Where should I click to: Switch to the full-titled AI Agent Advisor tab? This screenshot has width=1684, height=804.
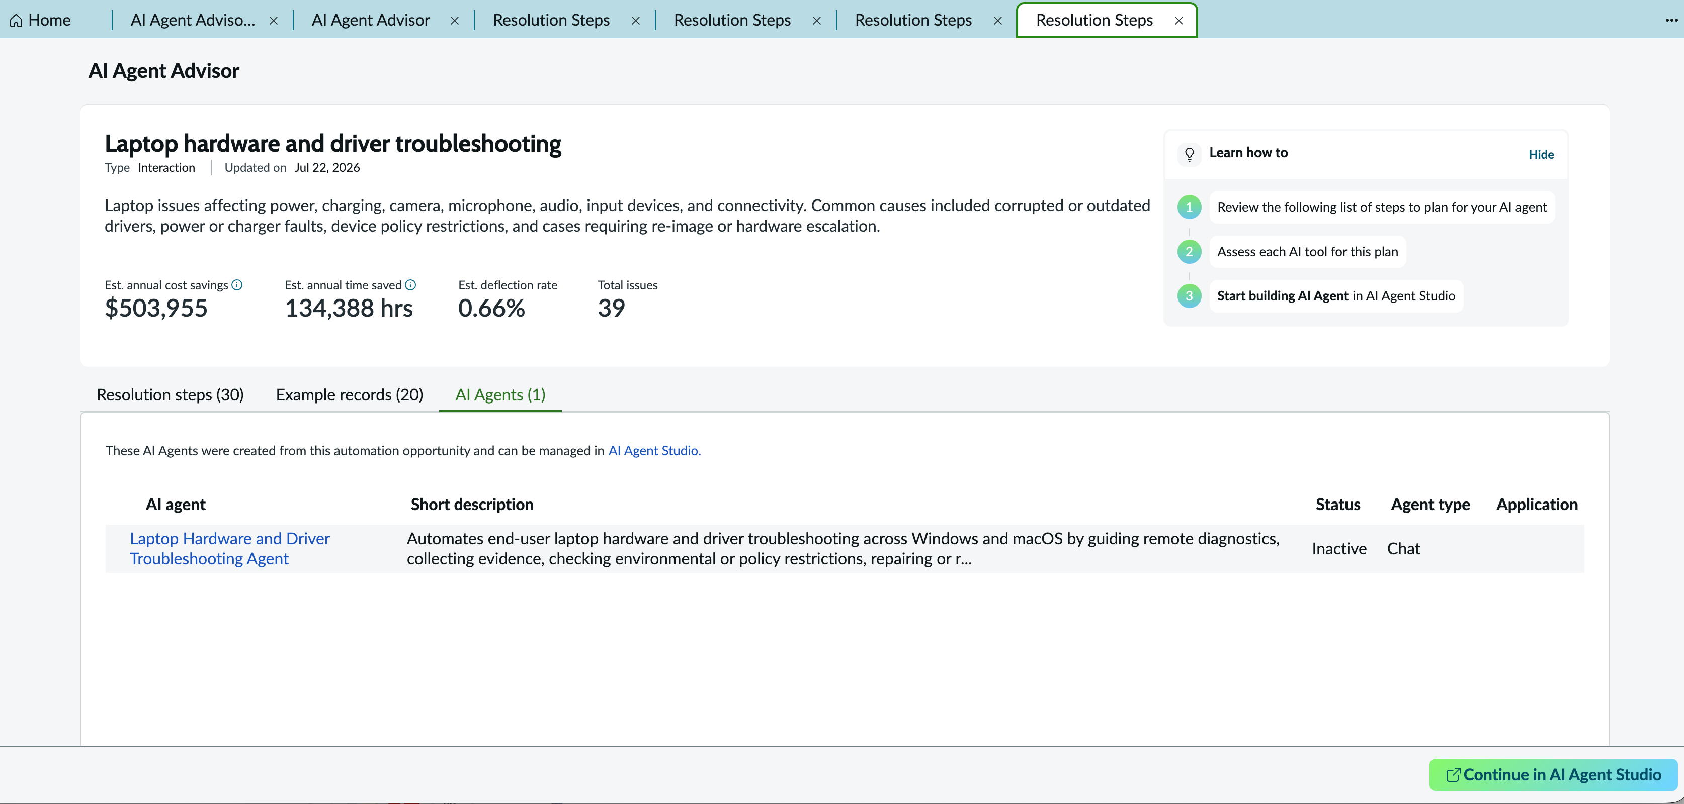coord(371,20)
